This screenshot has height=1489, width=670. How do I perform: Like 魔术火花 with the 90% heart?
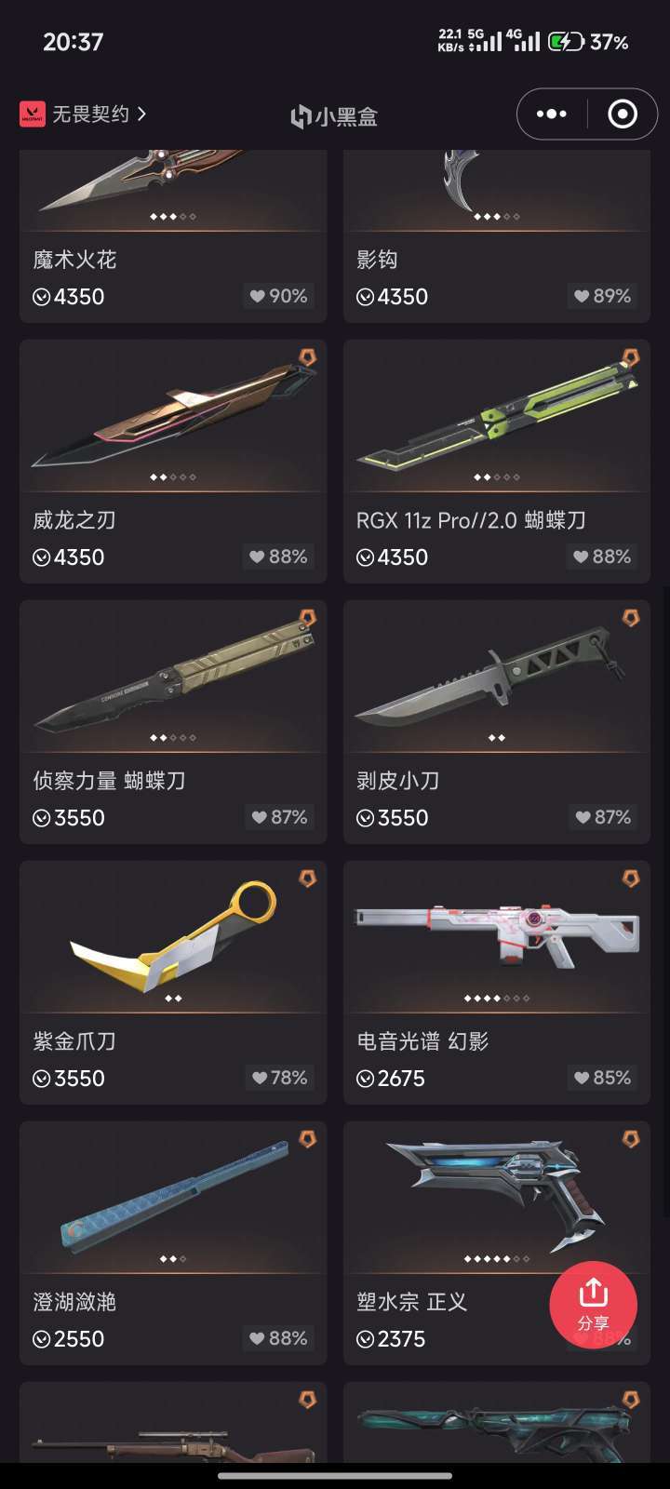[278, 296]
